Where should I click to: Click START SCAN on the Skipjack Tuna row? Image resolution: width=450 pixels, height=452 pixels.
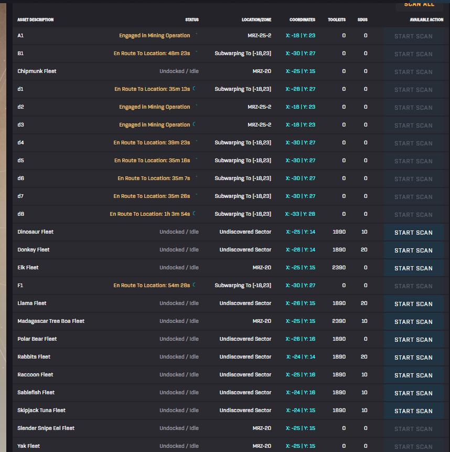[x=413, y=410]
